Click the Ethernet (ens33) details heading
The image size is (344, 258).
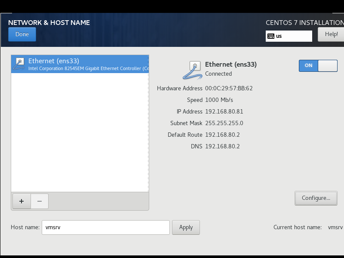(231, 64)
